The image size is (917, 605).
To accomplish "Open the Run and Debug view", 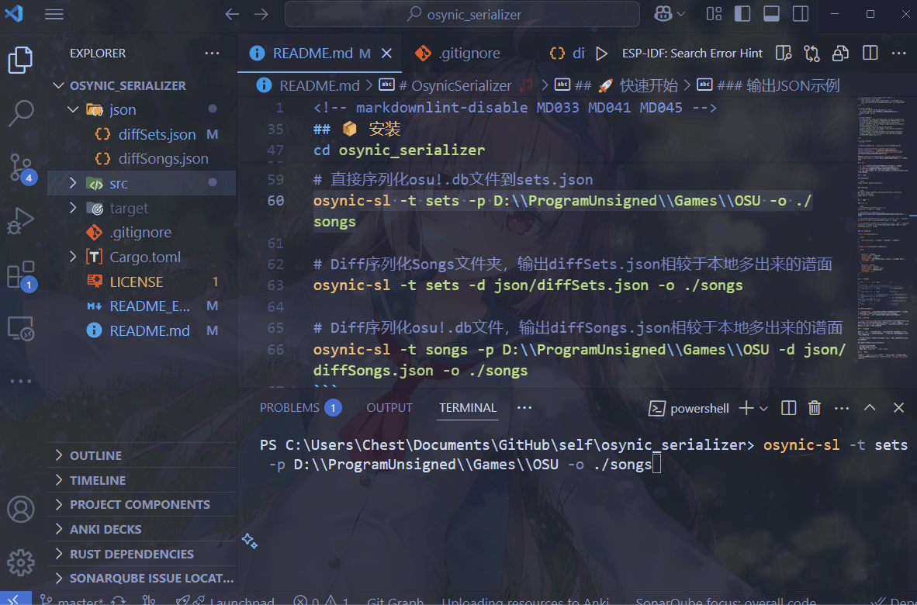I will point(20,221).
